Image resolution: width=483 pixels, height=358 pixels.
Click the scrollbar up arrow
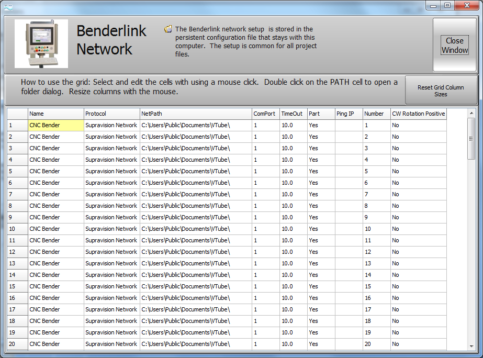point(471,113)
